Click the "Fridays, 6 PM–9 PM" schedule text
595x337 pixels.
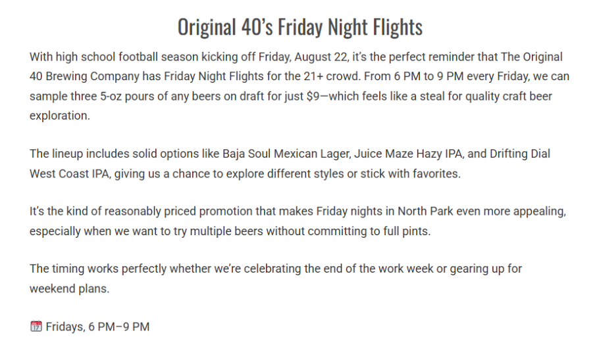point(97,326)
